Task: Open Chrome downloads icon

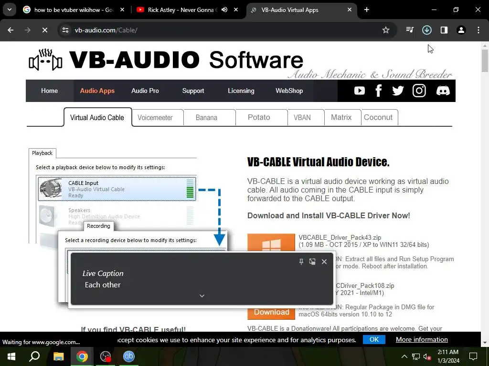Action: click(x=427, y=30)
